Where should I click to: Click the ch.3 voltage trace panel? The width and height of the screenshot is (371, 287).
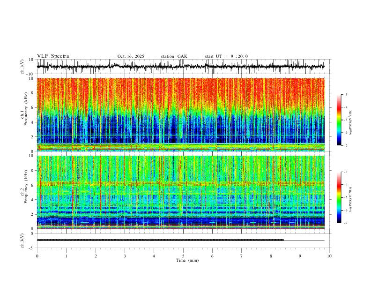point(184,241)
